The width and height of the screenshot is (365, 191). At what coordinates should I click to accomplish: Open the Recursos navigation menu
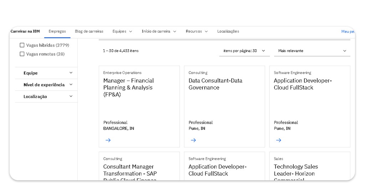pos(196,31)
